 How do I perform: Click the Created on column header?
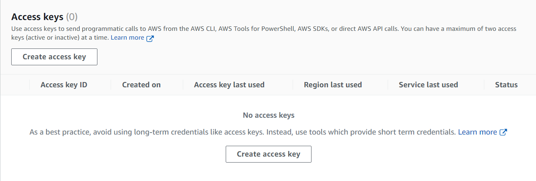pos(141,84)
